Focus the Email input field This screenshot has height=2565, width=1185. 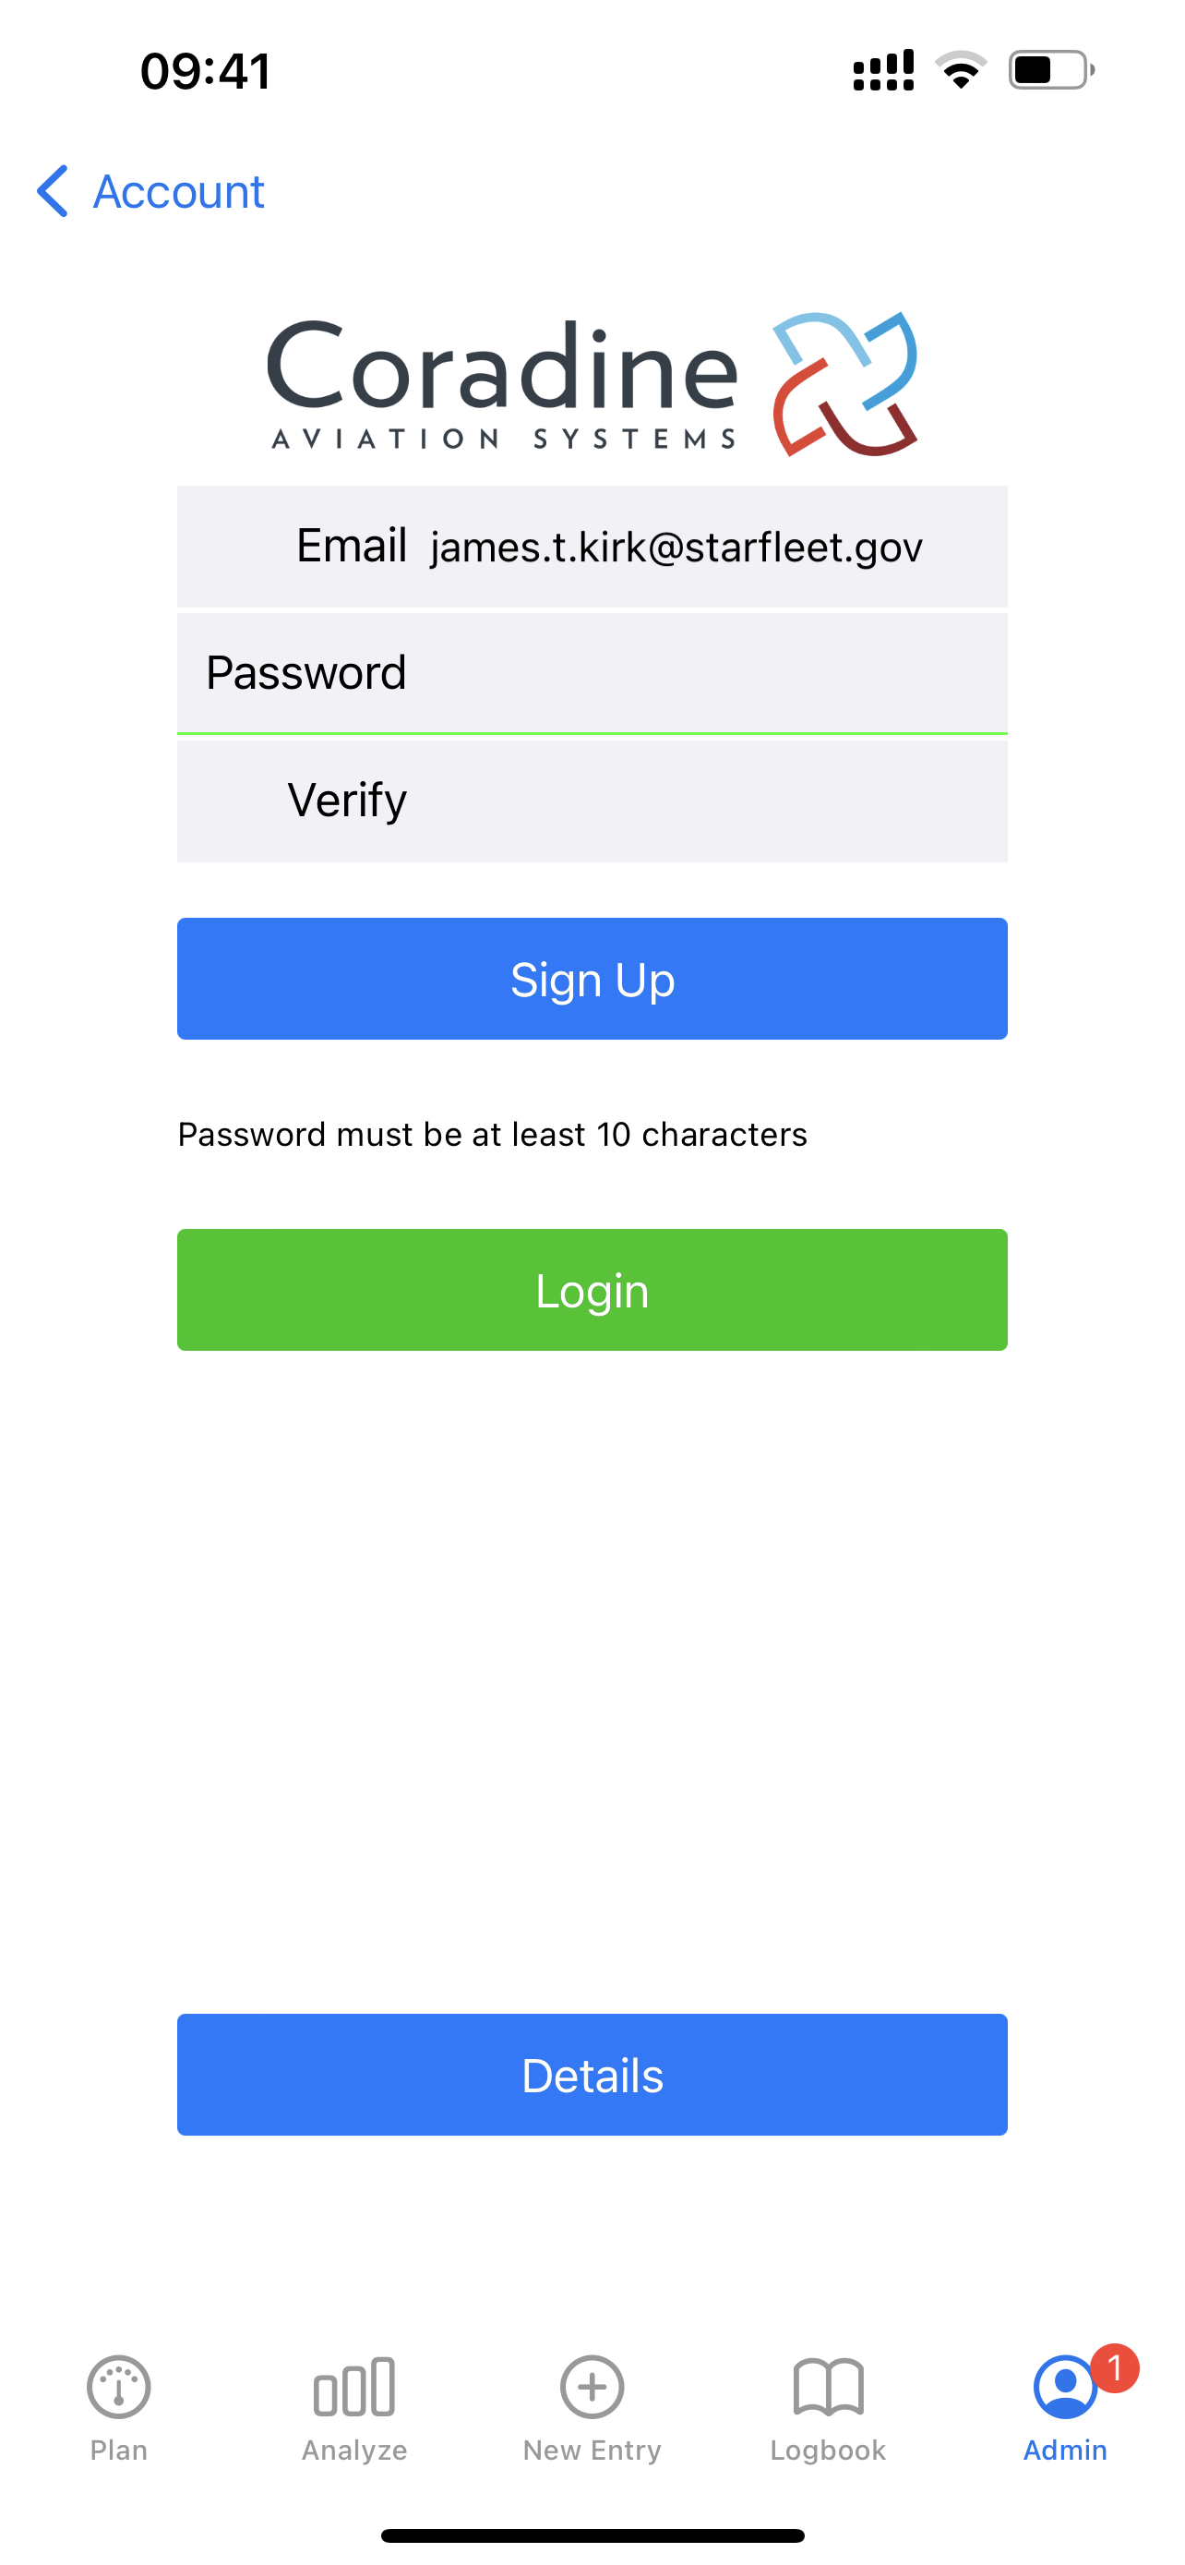(592, 547)
